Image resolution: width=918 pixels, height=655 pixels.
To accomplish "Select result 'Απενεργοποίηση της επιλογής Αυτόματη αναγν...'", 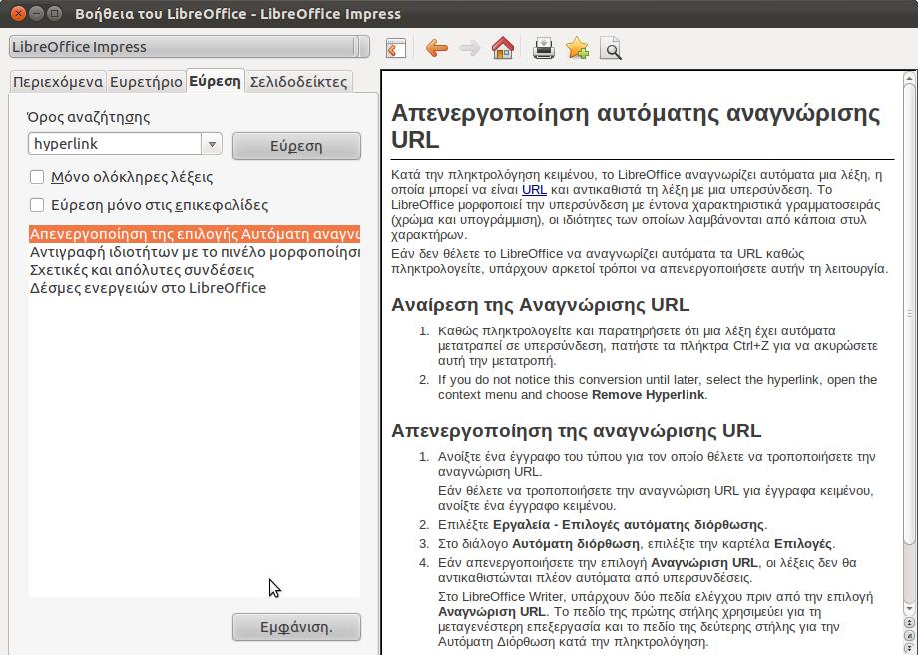I will pyautogui.click(x=195, y=234).
